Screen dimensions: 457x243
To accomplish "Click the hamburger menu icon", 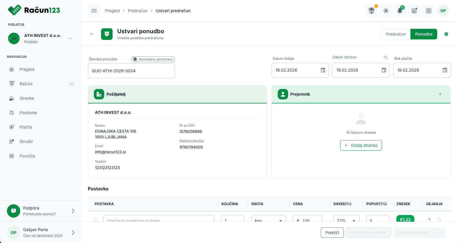I will click(94, 11).
